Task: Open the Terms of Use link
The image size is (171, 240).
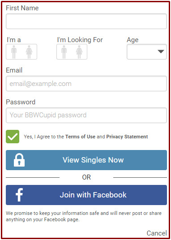Action: click(80, 137)
